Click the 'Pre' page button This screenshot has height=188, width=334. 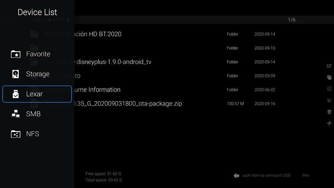point(306,175)
